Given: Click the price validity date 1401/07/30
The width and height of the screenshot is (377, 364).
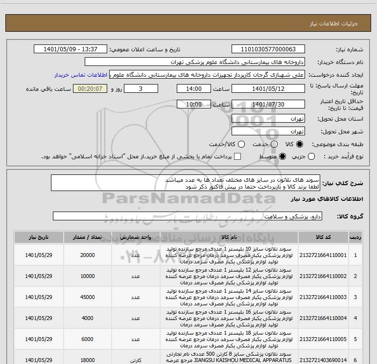Looking at the screenshot, I should pyautogui.click(x=268, y=104).
